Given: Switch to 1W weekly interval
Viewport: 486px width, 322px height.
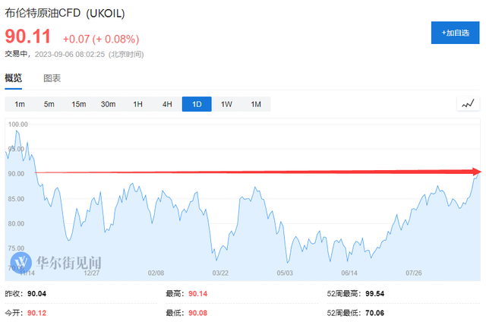Looking at the screenshot, I should click(x=226, y=104).
